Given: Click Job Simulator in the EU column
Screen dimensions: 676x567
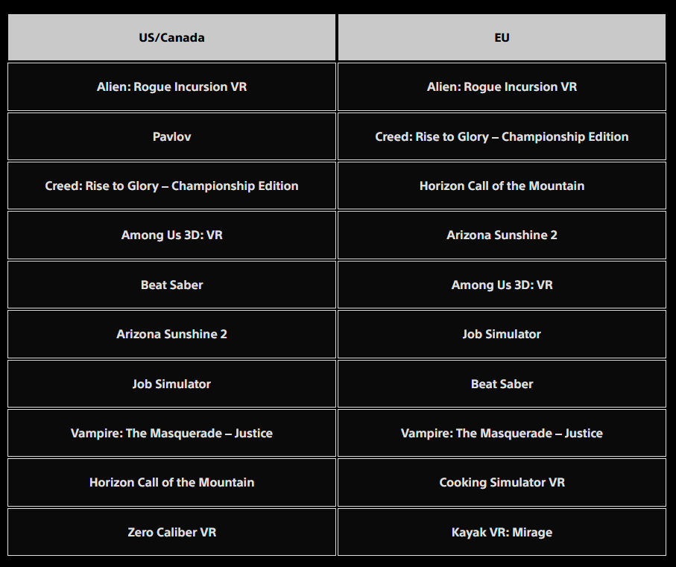Looking at the screenshot, I should 502,334.
